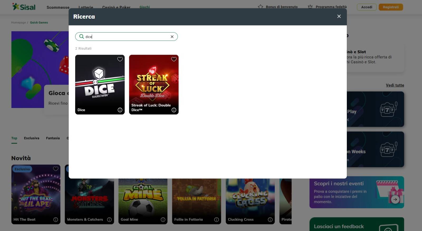
Task: Add Dice game to favorites
Action: 120,59
